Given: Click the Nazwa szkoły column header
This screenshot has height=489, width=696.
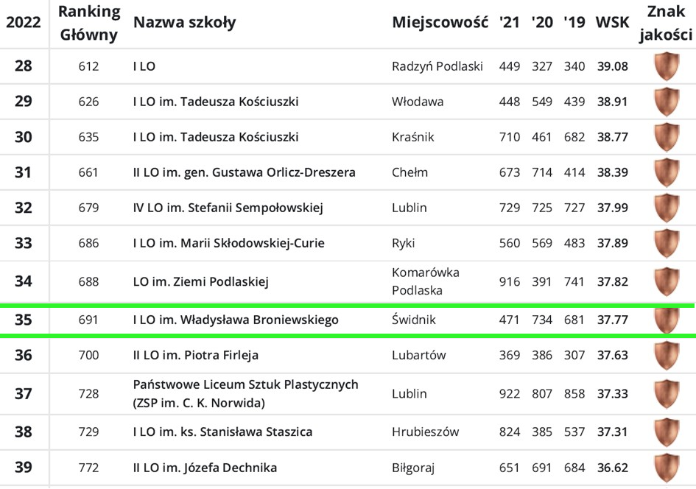Looking at the screenshot, I should pyautogui.click(x=184, y=23).
